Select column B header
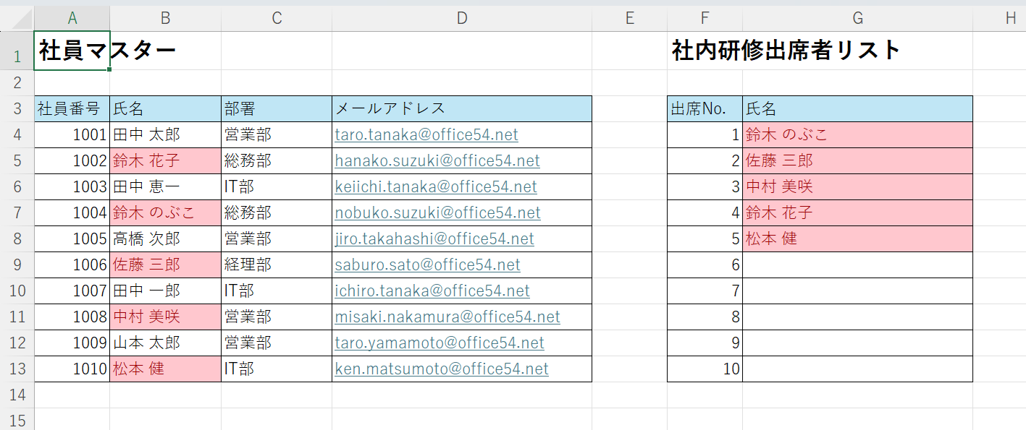Screen dimensions: 1026x430 pos(166,19)
